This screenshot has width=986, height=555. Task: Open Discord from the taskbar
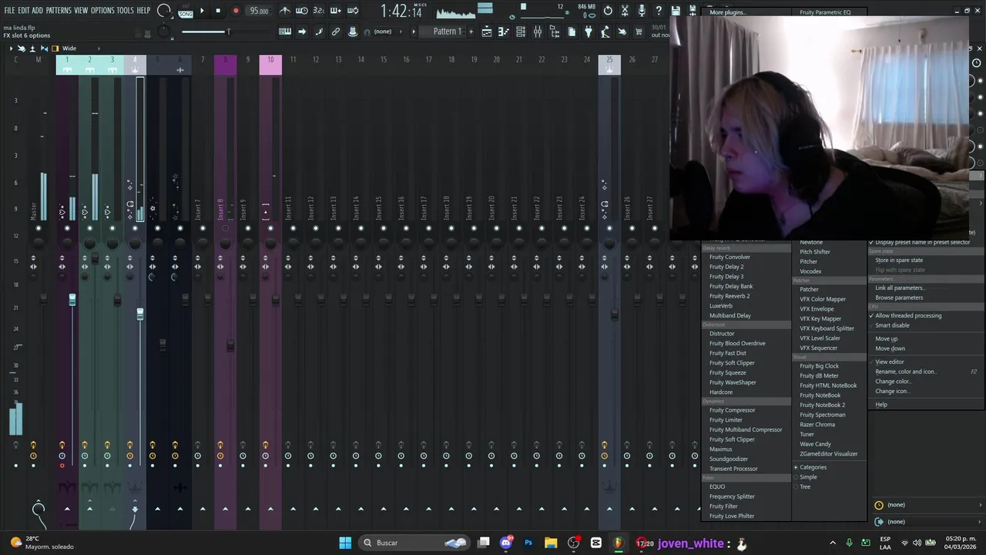pos(506,543)
